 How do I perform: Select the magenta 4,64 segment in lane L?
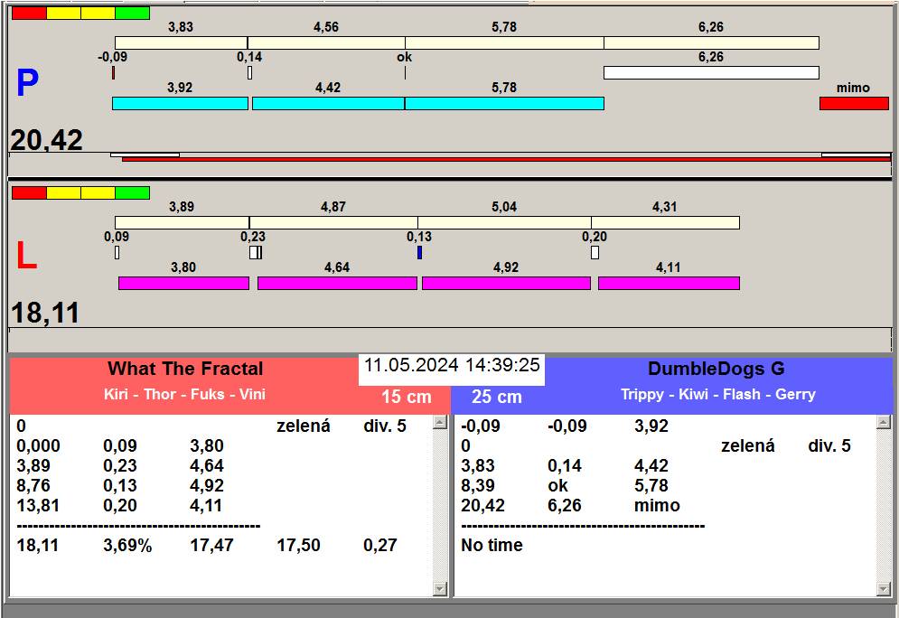(x=337, y=284)
